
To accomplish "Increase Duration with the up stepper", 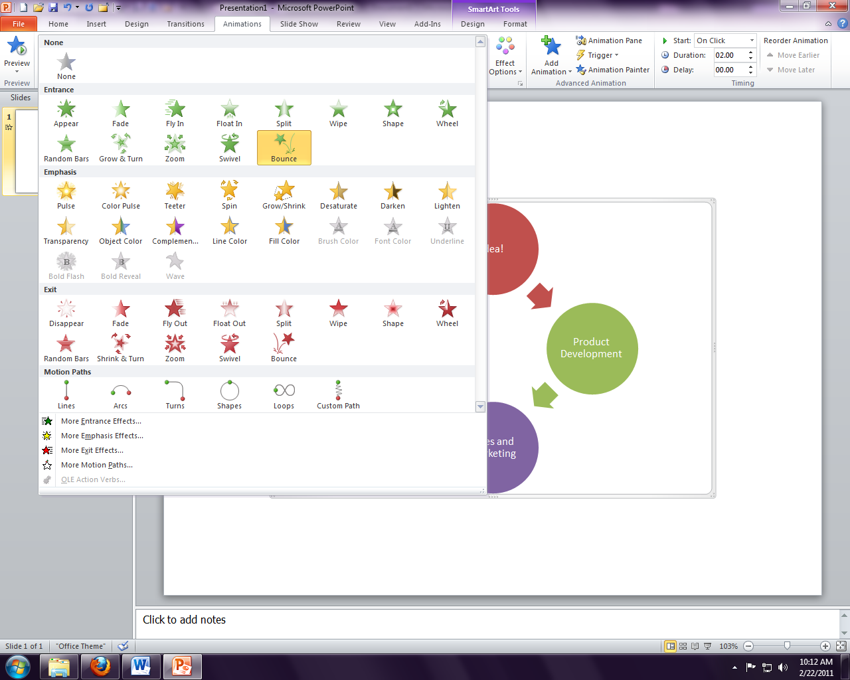I will [x=751, y=52].
